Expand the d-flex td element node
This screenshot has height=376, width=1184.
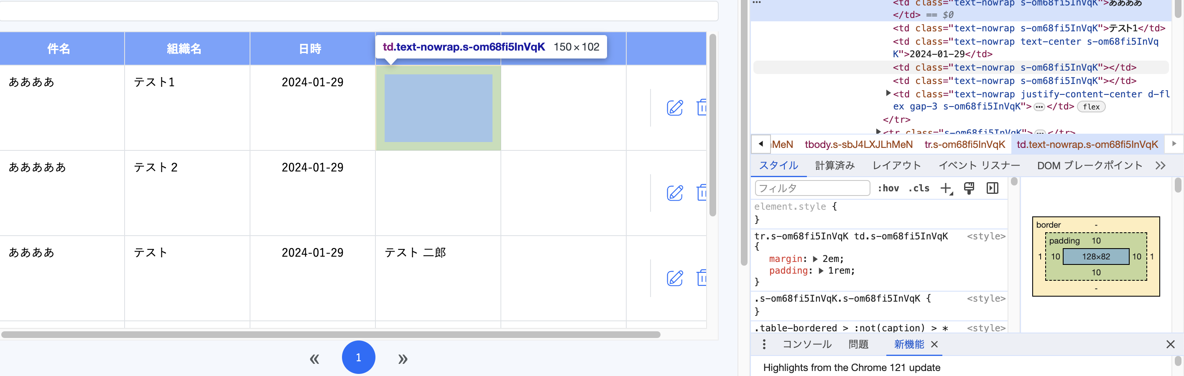click(x=888, y=93)
